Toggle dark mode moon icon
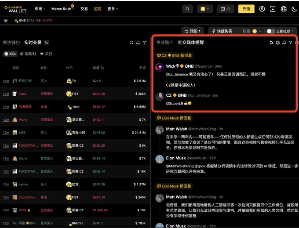This screenshot has width=299, height=228. click(294, 9)
